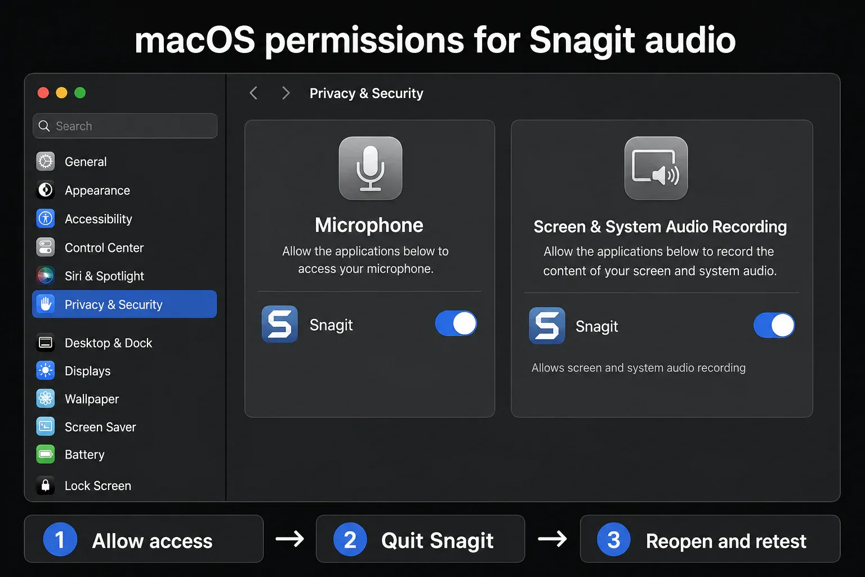Click the Desktop & Dock icon
The width and height of the screenshot is (865, 577).
coord(46,343)
